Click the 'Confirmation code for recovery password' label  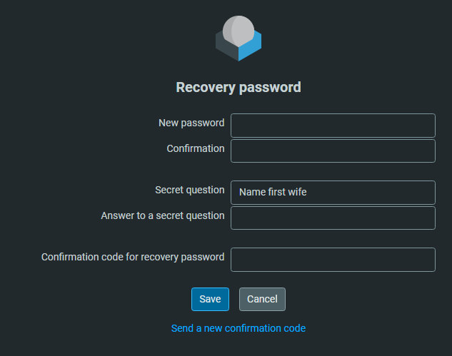point(133,258)
